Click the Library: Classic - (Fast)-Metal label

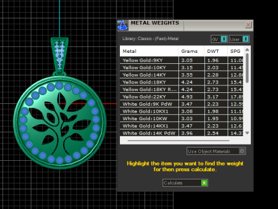click(151, 38)
